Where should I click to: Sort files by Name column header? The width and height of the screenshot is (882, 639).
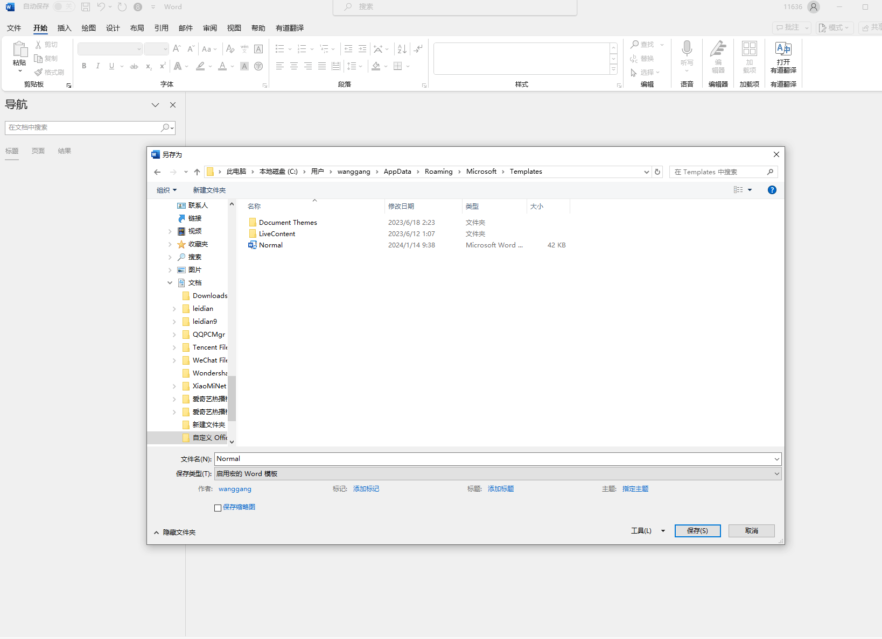click(x=254, y=207)
